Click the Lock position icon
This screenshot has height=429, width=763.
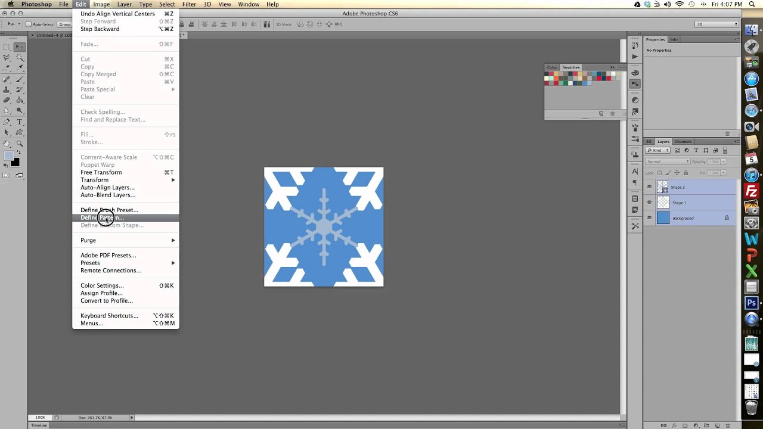coord(677,173)
